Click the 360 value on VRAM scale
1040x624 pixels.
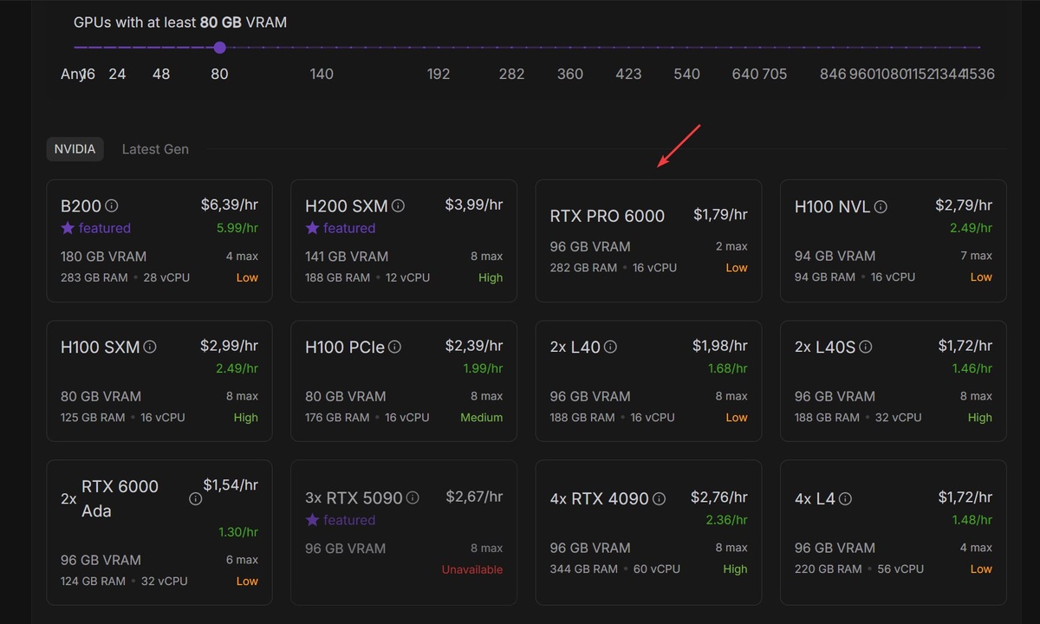point(570,75)
